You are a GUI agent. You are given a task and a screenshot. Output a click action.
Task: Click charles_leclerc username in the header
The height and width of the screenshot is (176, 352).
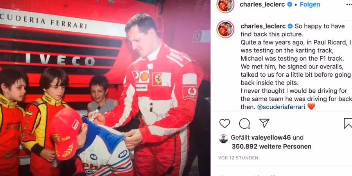[262, 4]
